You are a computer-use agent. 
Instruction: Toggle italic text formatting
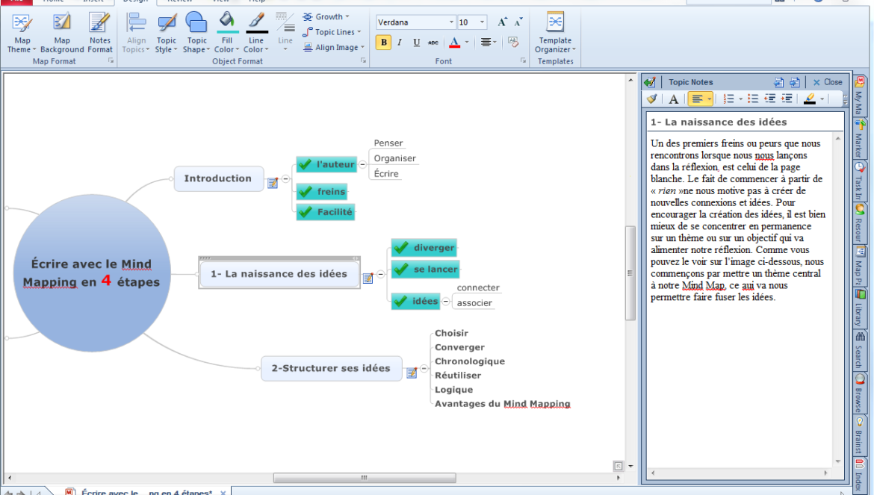click(400, 43)
